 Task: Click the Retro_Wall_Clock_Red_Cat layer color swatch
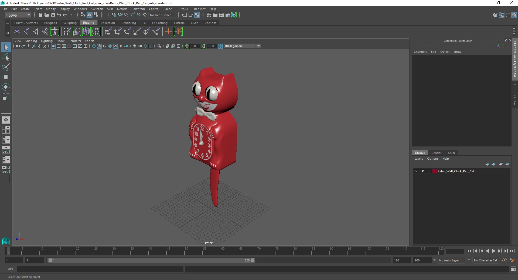pyautogui.click(x=434, y=171)
